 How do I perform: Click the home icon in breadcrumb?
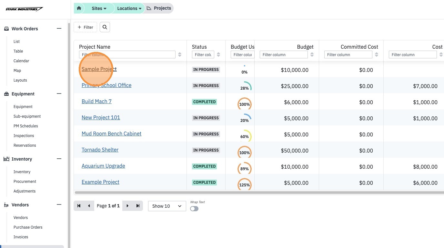pos(79,8)
